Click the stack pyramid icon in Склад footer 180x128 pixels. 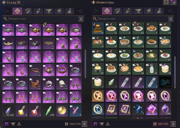19,124
